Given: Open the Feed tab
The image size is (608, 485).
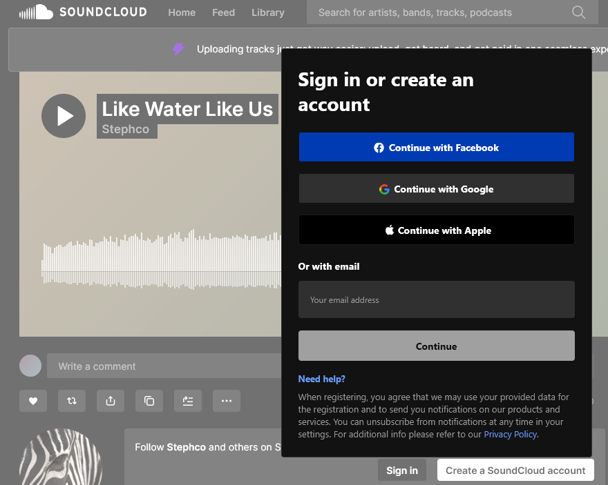Looking at the screenshot, I should 223,12.
